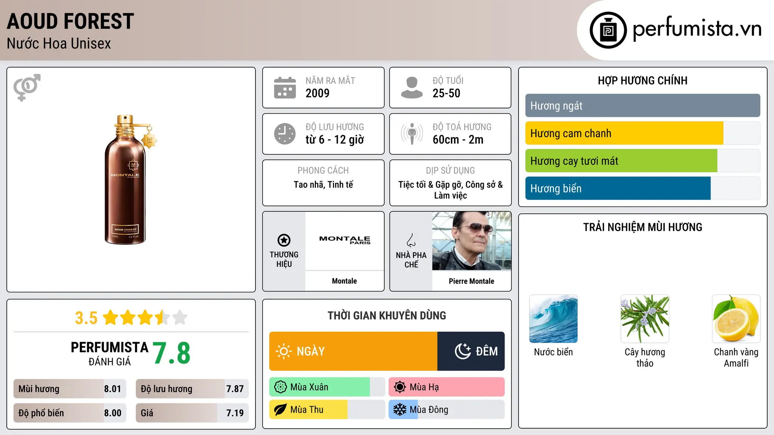
Task: Click the first gold rating star
Action: point(111,318)
